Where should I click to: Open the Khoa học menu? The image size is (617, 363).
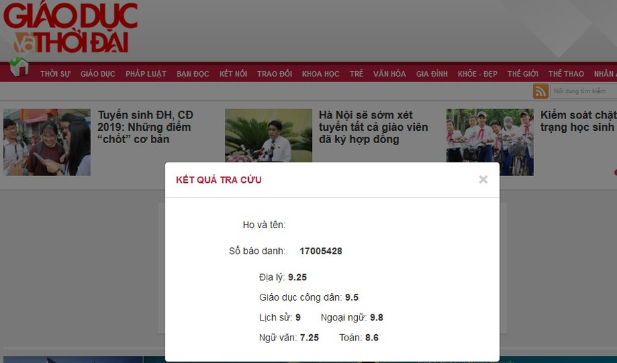point(320,74)
